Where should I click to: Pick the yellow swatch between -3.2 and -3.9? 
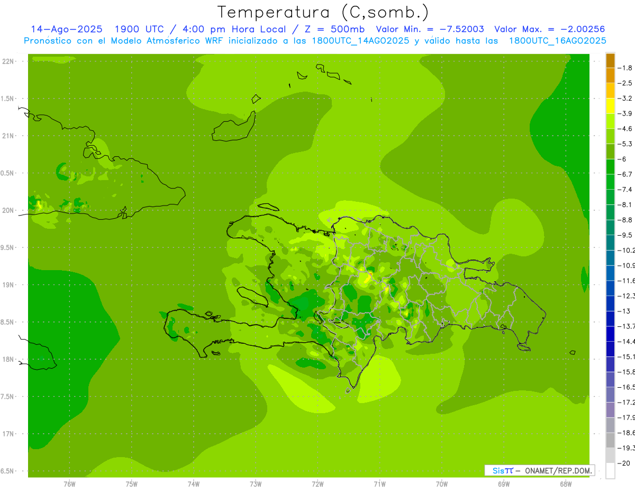pyautogui.click(x=610, y=106)
